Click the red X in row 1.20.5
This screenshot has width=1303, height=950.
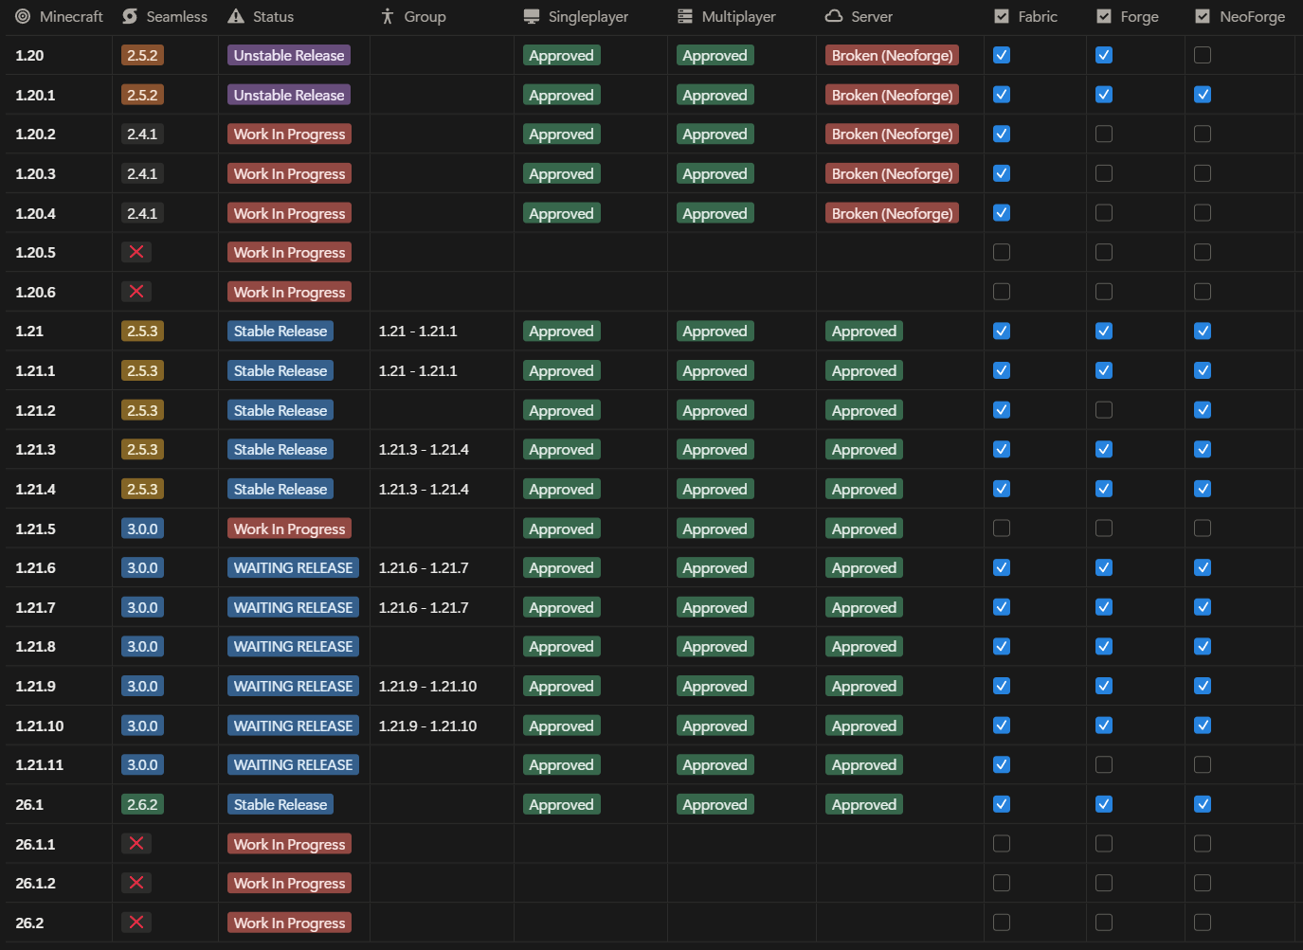(136, 252)
